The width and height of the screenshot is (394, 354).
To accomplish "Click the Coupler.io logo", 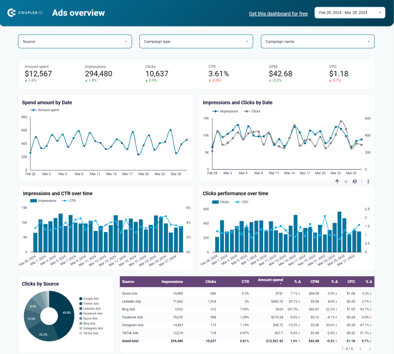I will (25, 13).
